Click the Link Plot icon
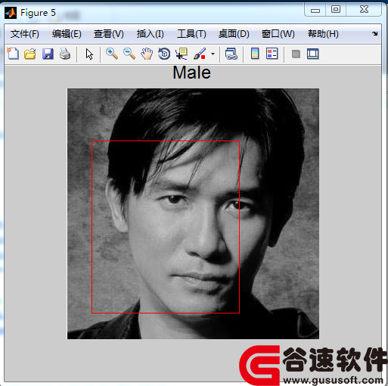Screen dimensions: 388x386 (x=231, y=54)
